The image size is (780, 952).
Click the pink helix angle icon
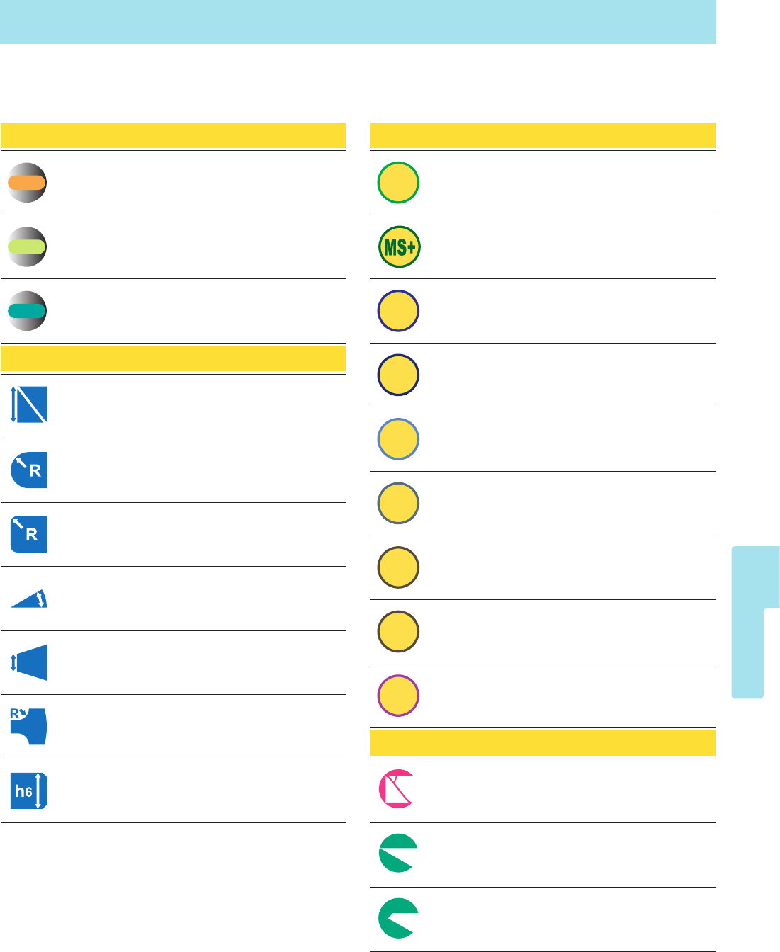(397, 789)
